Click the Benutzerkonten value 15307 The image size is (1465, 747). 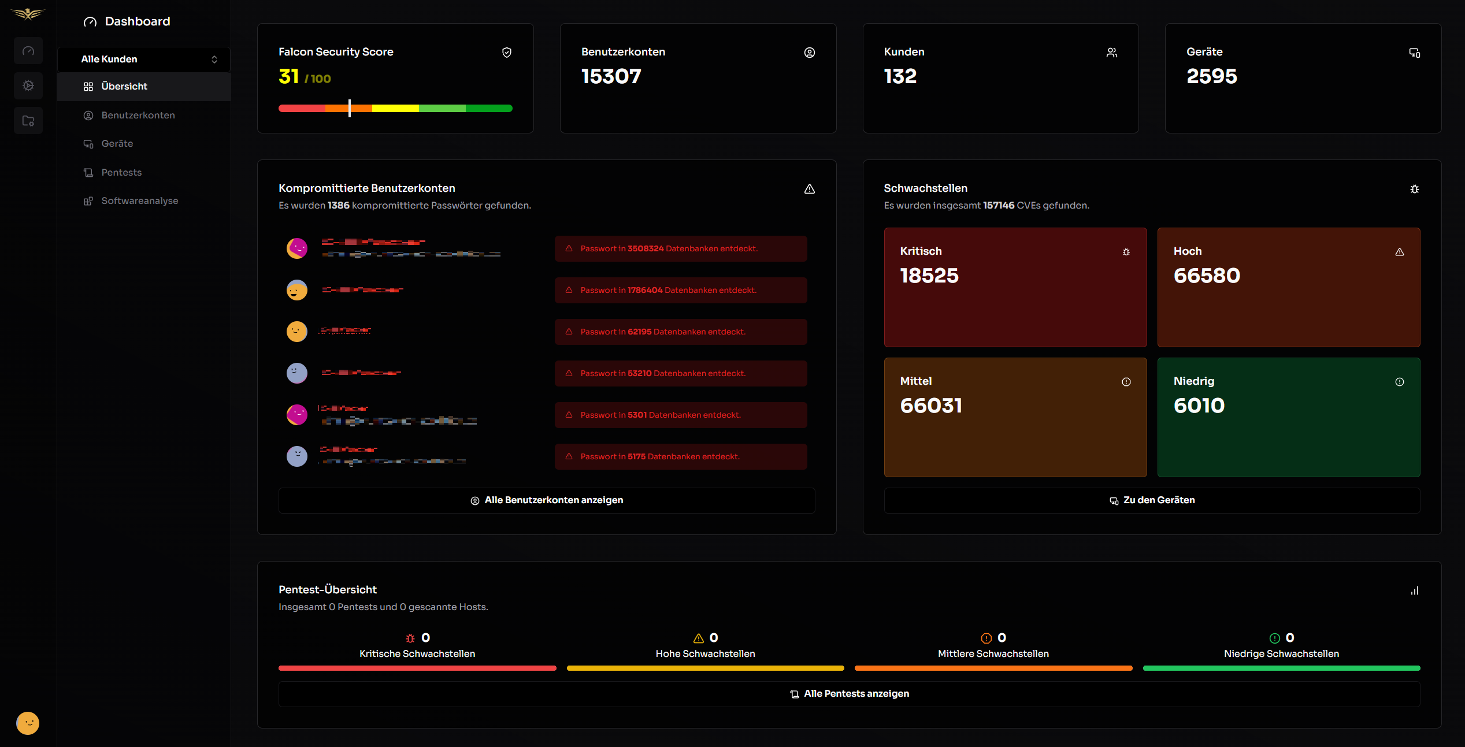click(x=611, y=76)
